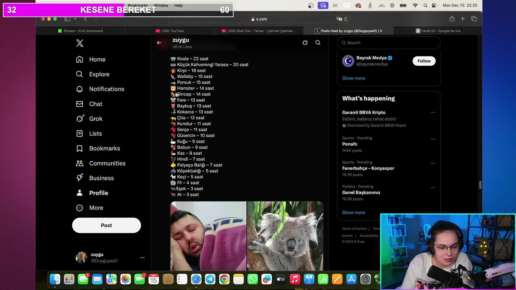Click Show more under Bayrak Medya
The height and width of the screenshot is (290, 516).
(354, 78)
